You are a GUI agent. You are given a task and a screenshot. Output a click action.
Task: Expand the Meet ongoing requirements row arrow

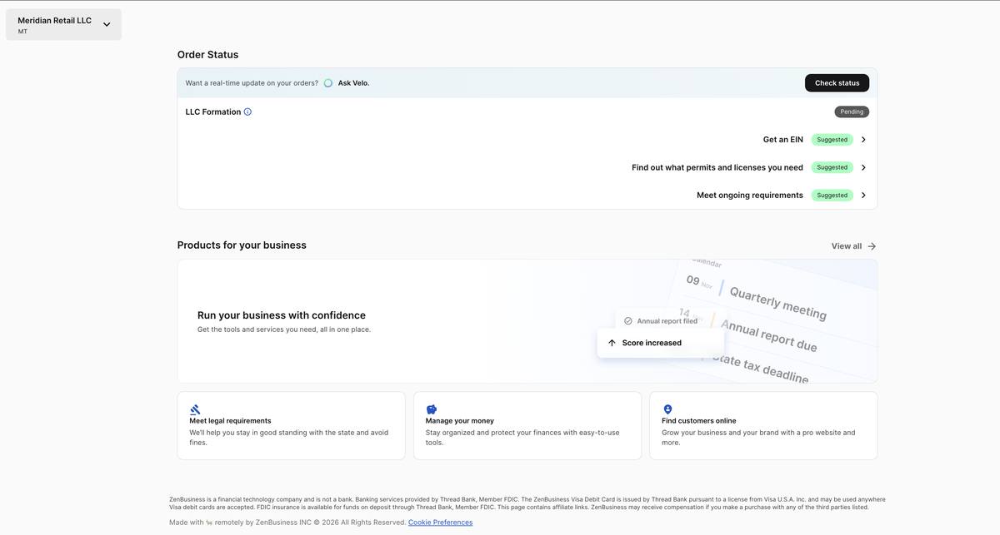click(x=863, y=196)
